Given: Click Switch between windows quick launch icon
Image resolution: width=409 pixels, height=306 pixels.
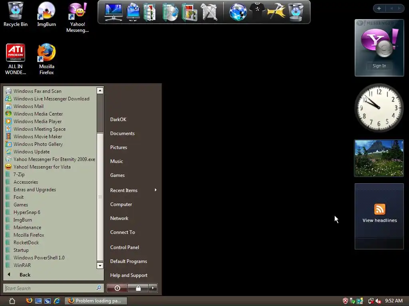Looking at the screenshot, I should coord(48,301).
